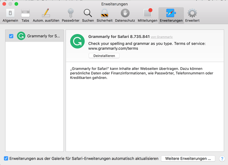Open the help question mark button
This screenshot has height=165, width=228.
point(222,159)
